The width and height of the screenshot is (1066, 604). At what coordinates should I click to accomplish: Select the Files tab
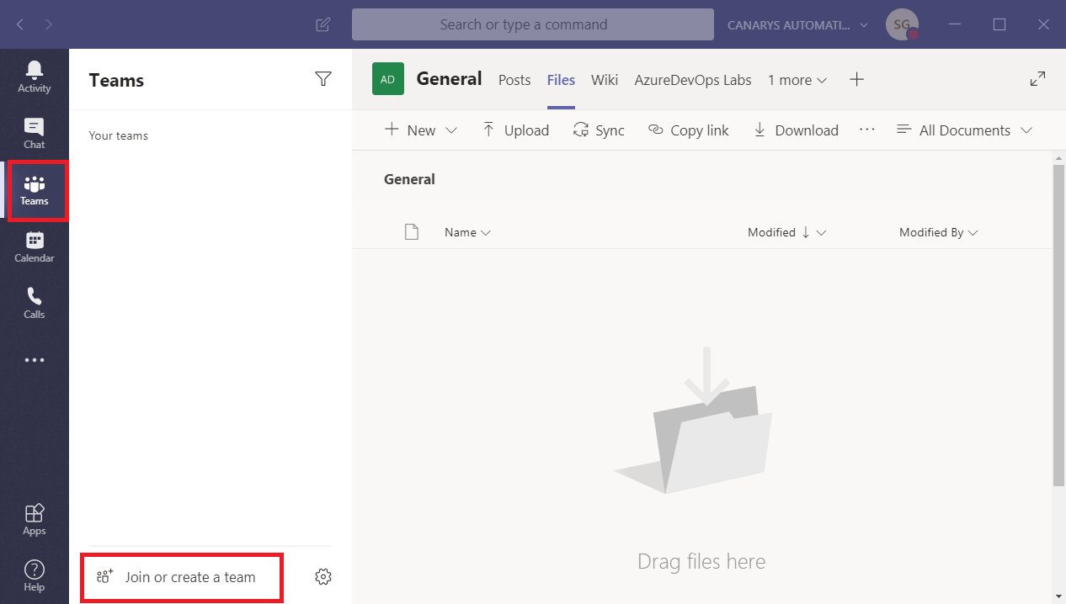561,80
